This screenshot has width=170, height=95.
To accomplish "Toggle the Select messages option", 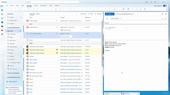I will pyautogui.click(x=83, y=14).
